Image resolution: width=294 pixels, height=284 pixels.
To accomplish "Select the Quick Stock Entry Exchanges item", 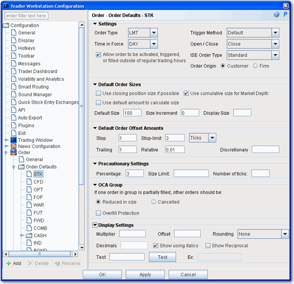I will pyautogui.click(x=48, y=102).
